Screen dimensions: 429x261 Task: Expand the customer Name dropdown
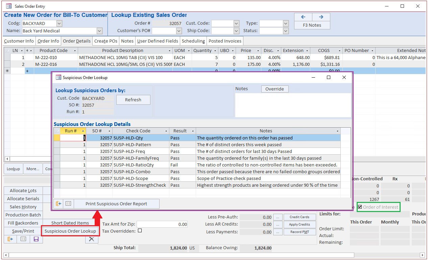(99, 31)
